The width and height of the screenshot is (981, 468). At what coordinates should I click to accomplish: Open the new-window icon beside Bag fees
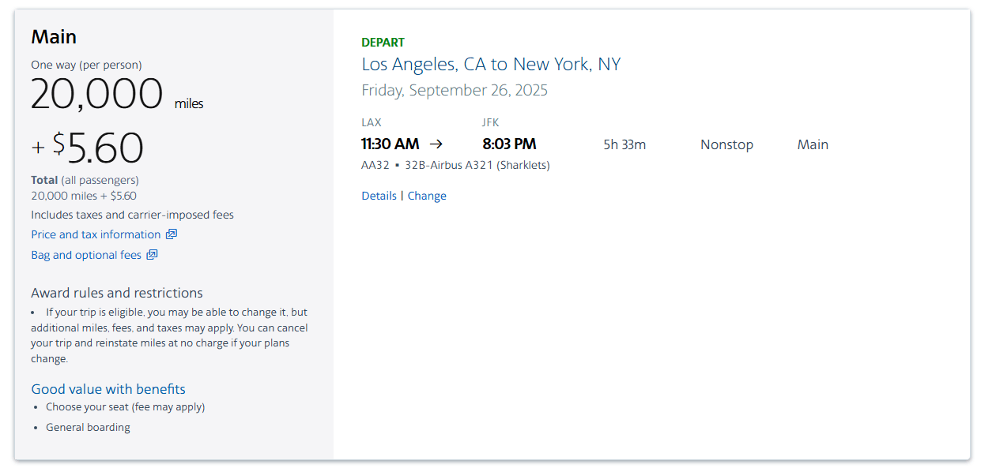(x=153, y=255)
